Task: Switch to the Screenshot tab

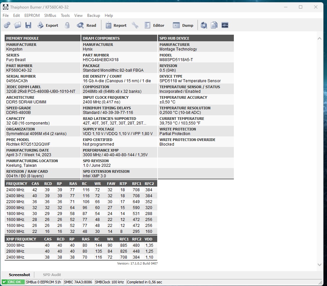Action: pos(19,275)
